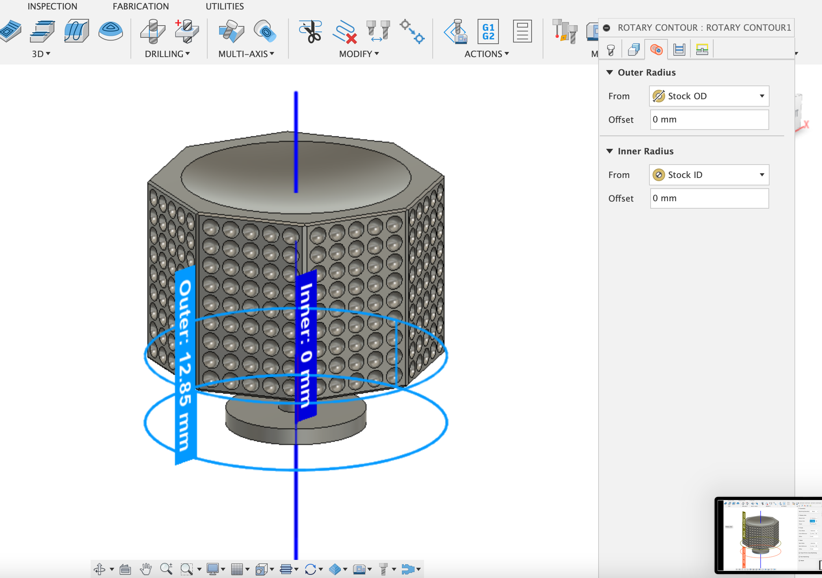The width and height of the screenshot is (822, 578).
Task: Suppress the Rotary Contour1 operation via minus button
Action: pyautogui.click(x=606, y=28)
